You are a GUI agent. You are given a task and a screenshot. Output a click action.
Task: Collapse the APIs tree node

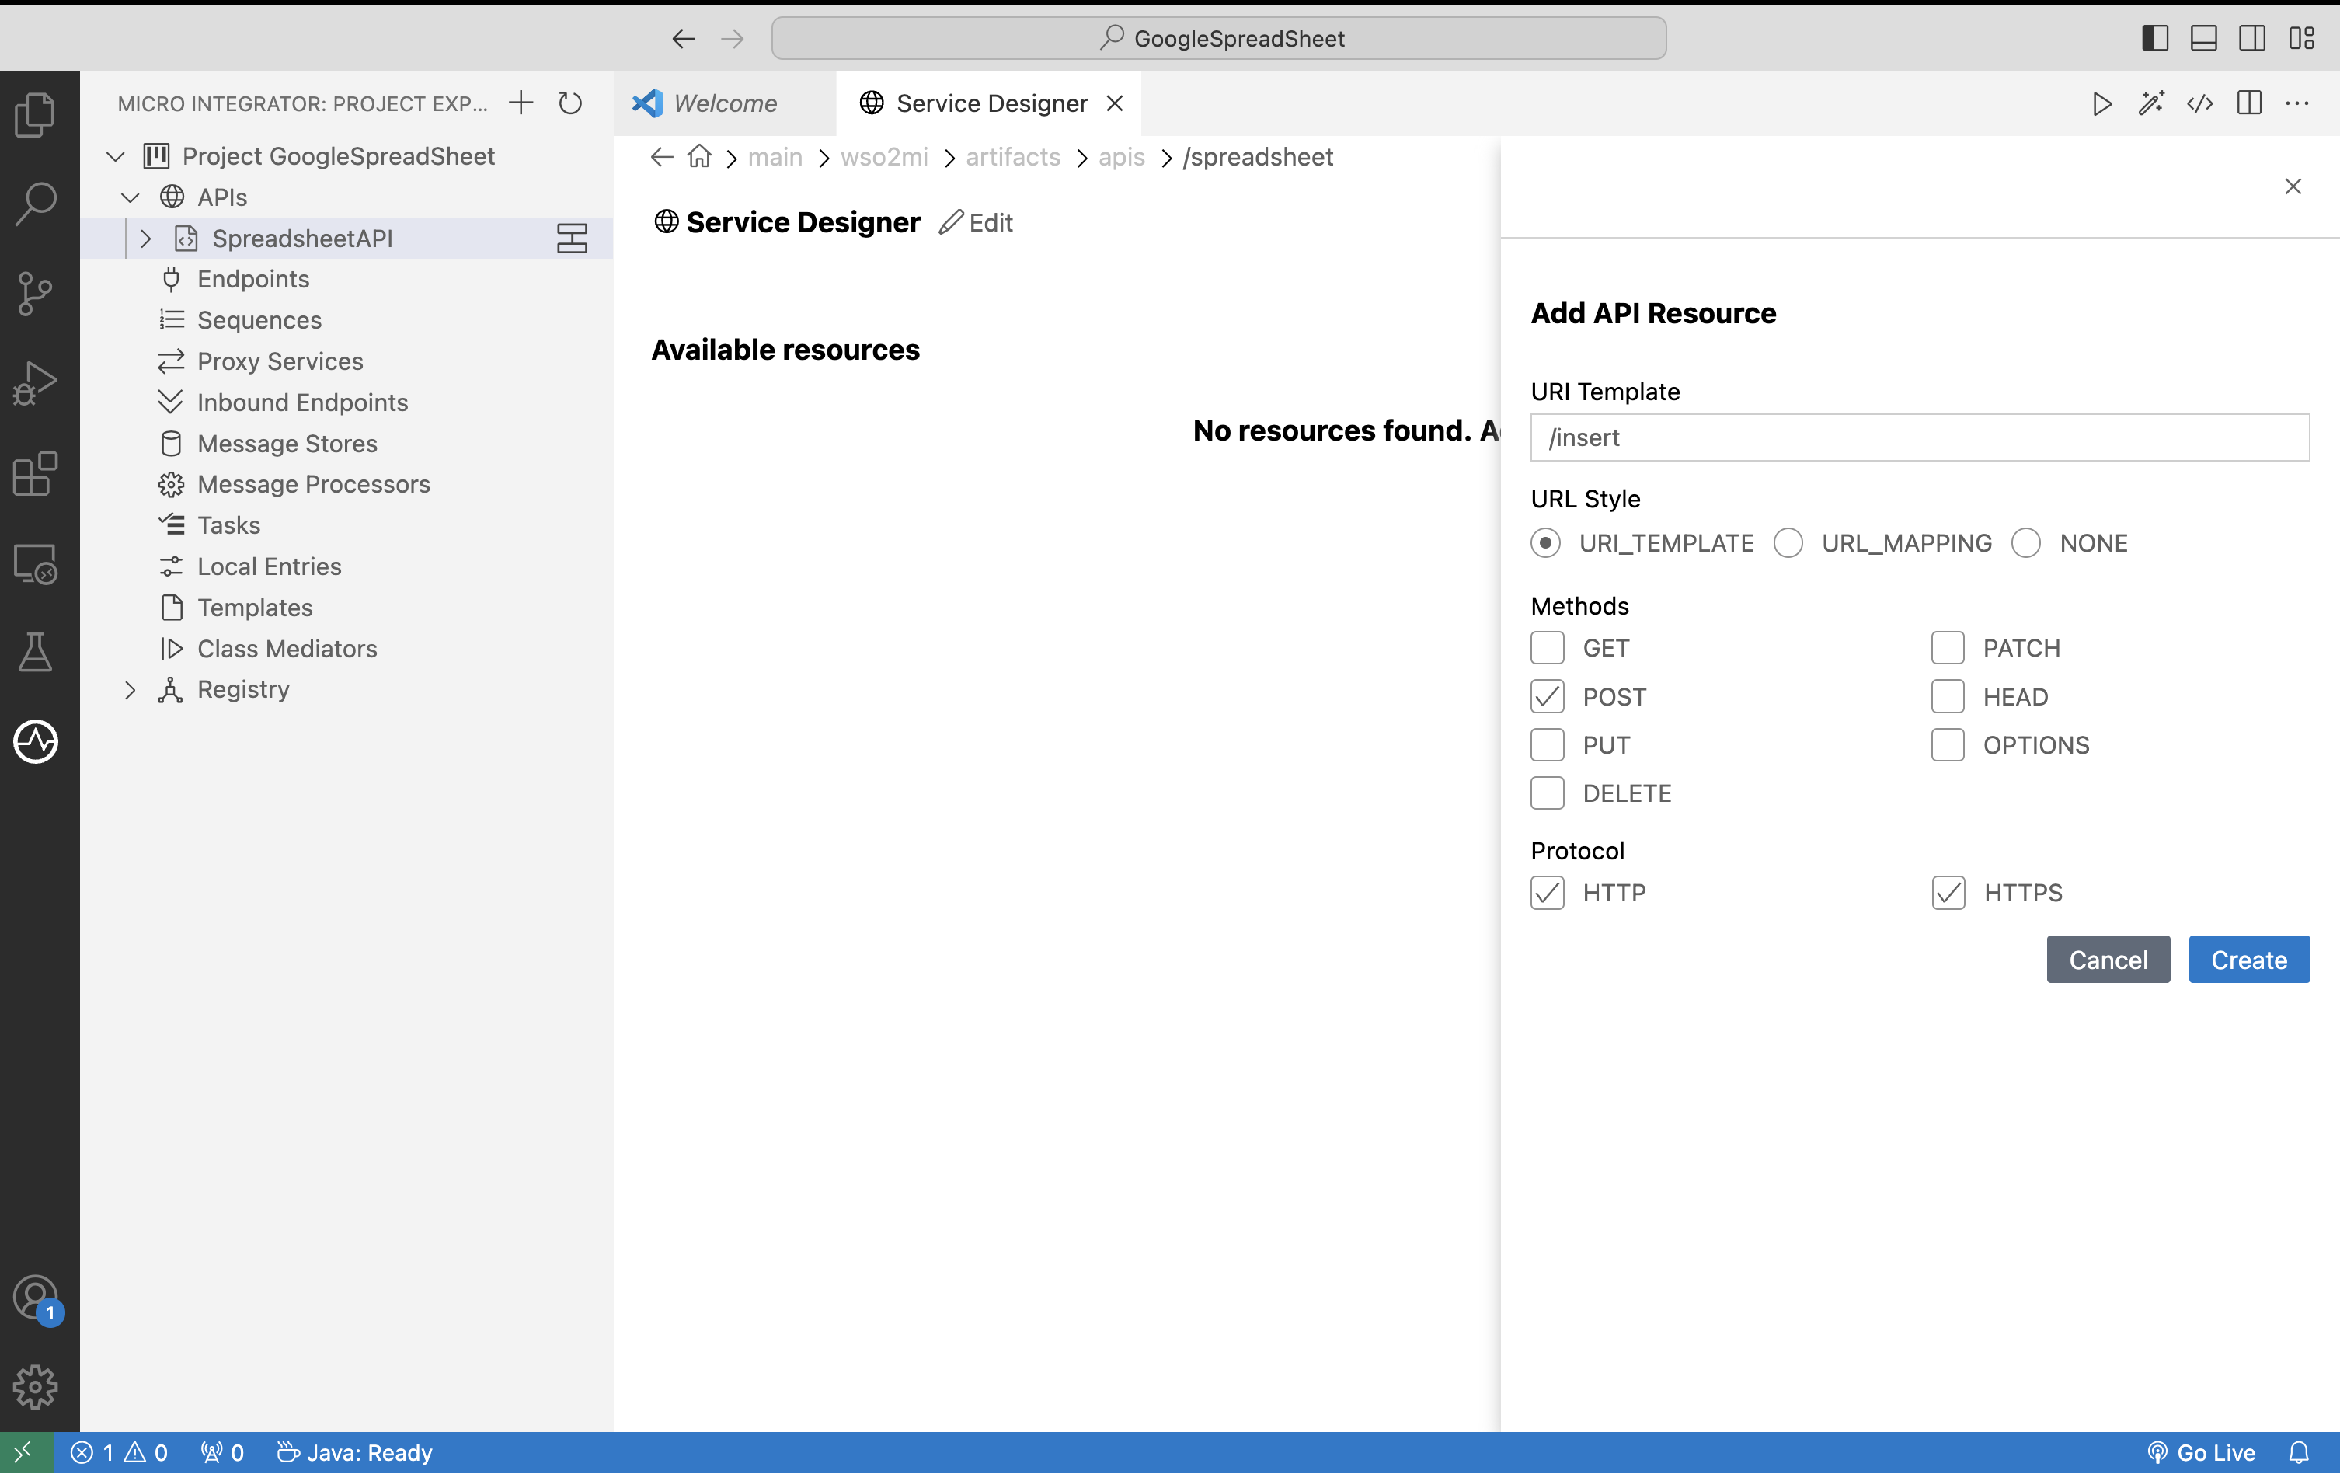pyautogui.click(x=131, y=197)
